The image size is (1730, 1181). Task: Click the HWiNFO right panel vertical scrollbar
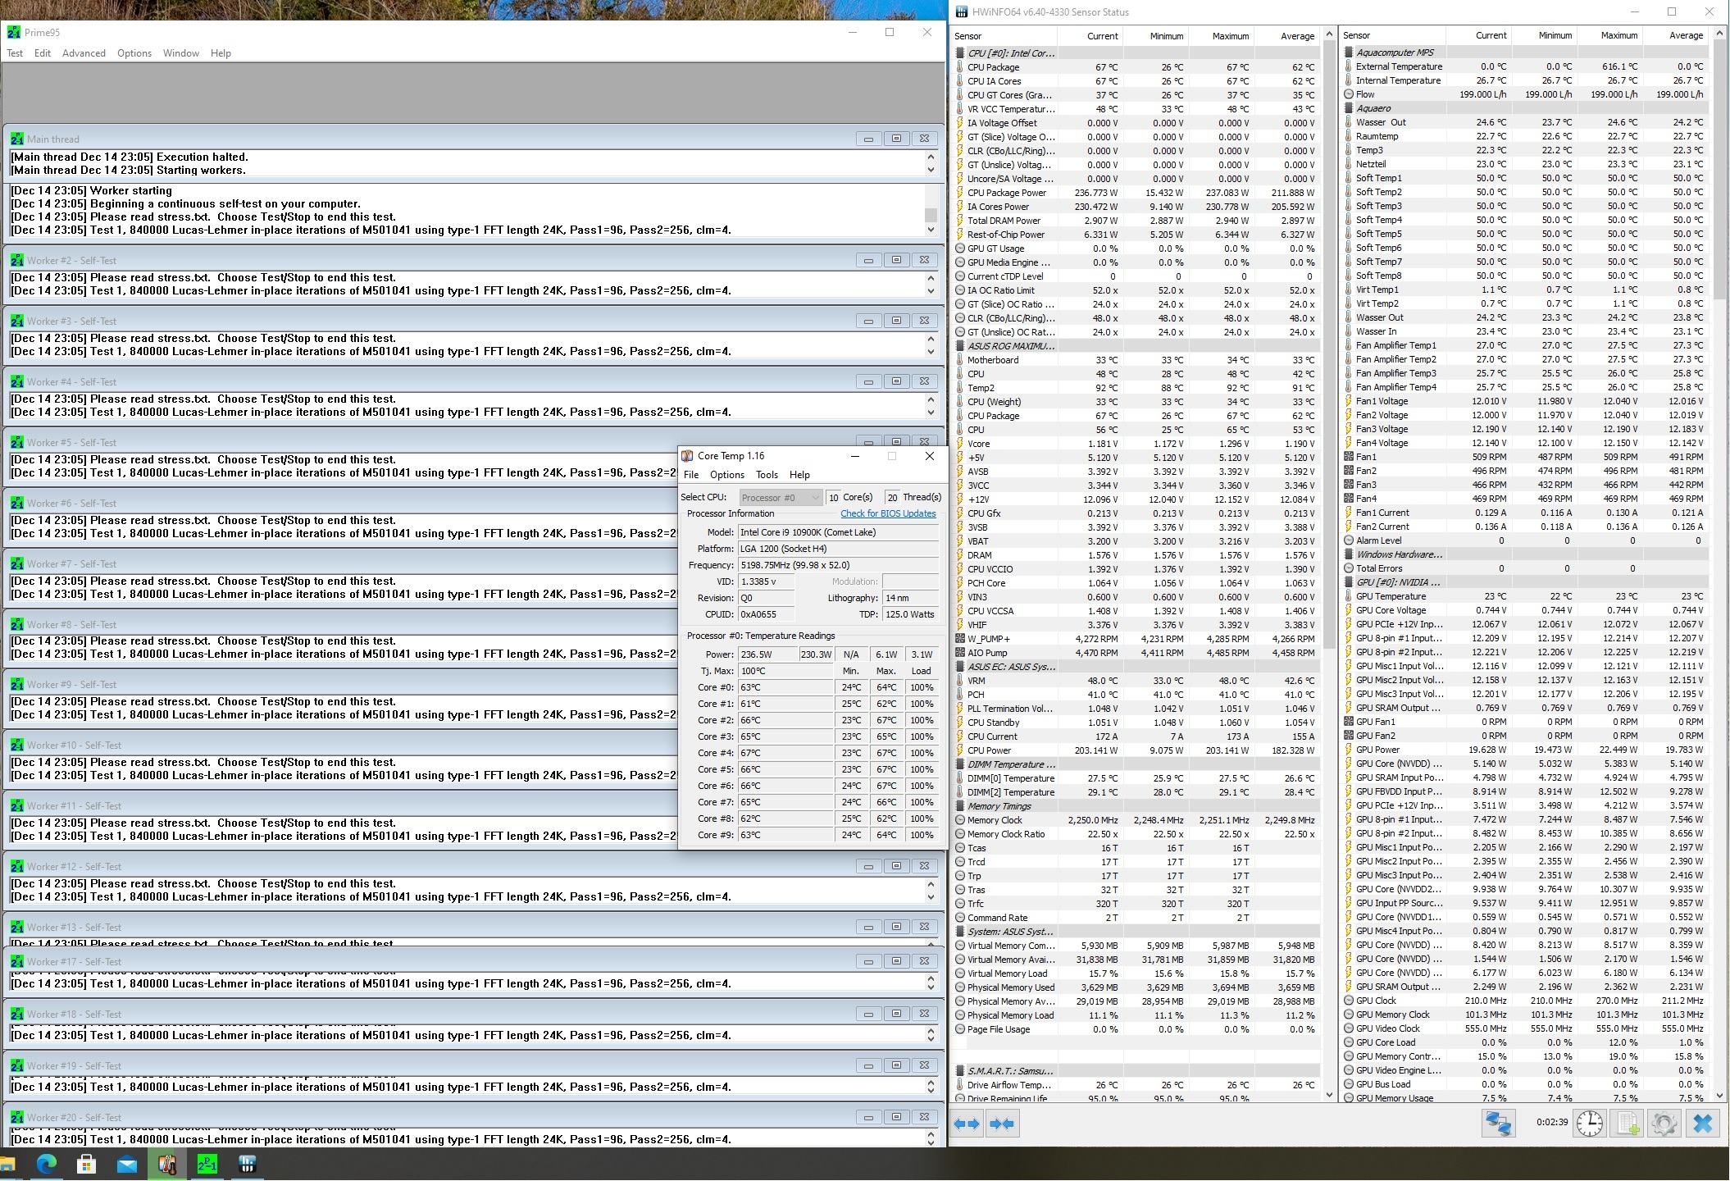pos(1719,170)
